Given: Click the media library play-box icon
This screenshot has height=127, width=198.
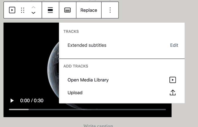Looking at the screenshot, I should (x=173, y=80).
